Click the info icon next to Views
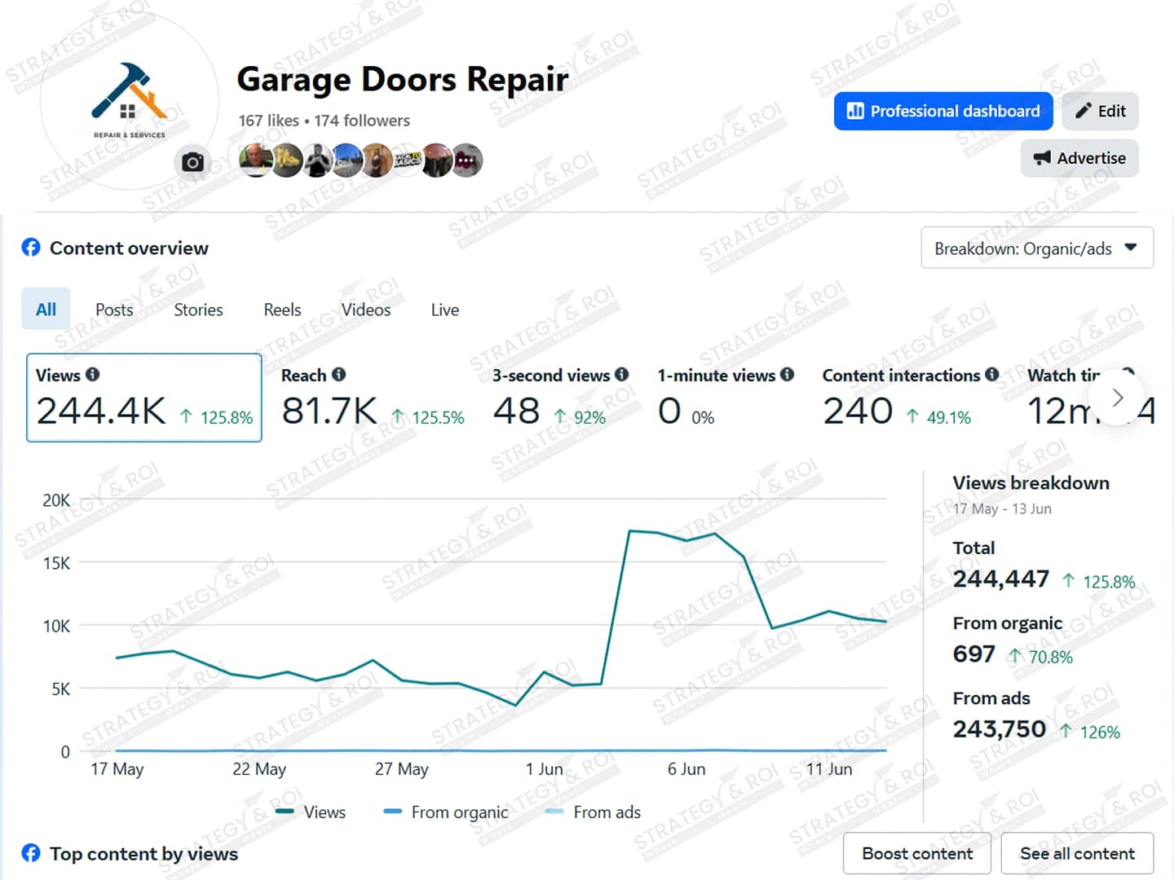This screenshot has height=880, width=1174. 93,375
